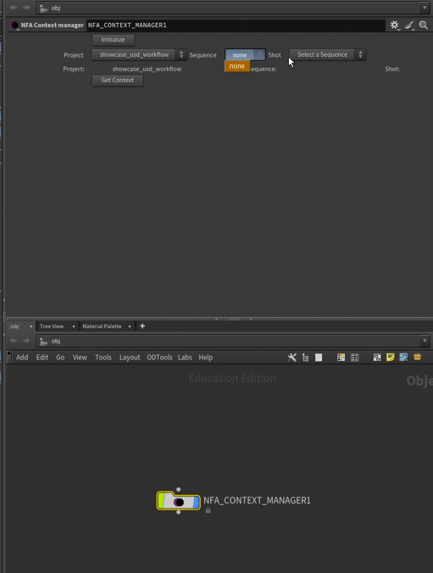Add a sticky note to network

click(x=391, y=357)
